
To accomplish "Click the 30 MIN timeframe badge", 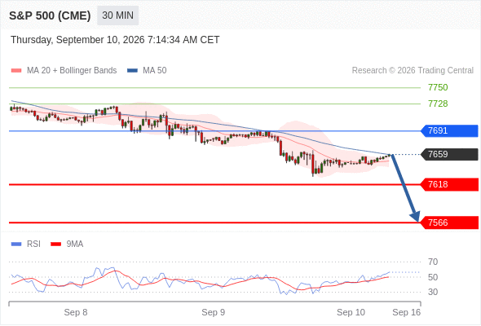I will (x=117, y=15).
